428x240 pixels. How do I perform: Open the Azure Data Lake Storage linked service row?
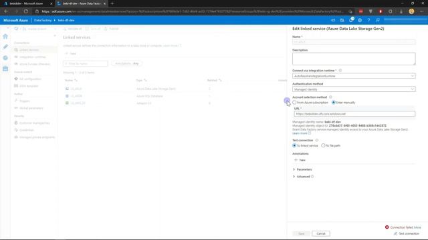pos(175,89)
